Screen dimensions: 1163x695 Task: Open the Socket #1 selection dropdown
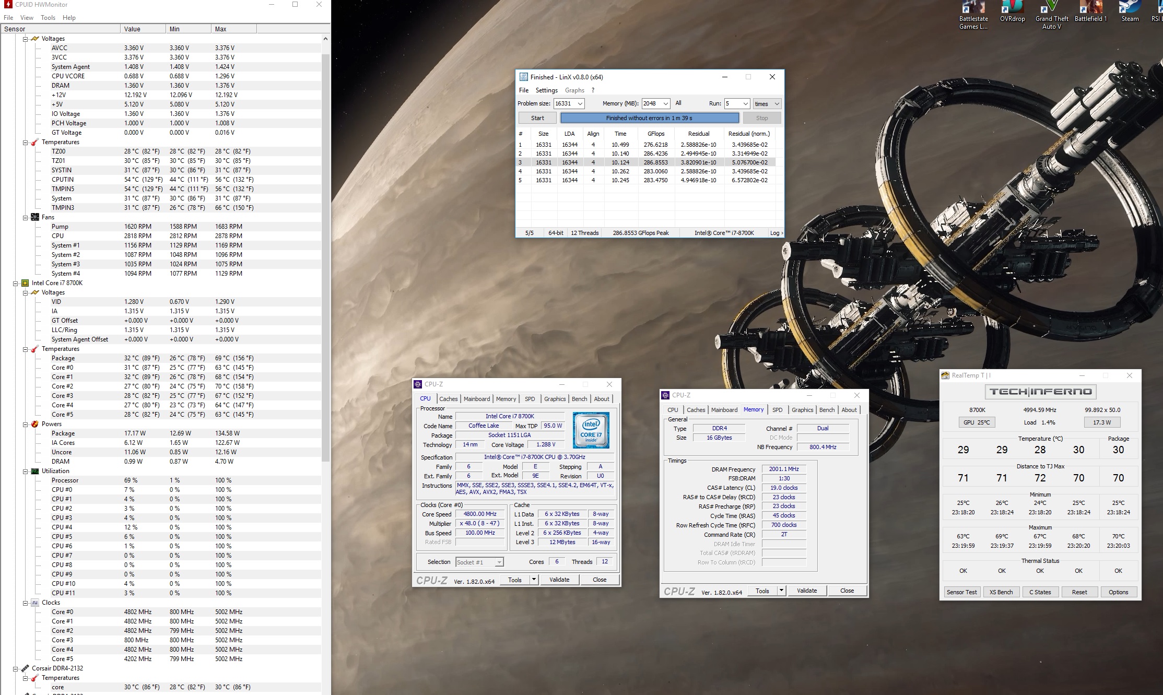(x=499, y=562)
